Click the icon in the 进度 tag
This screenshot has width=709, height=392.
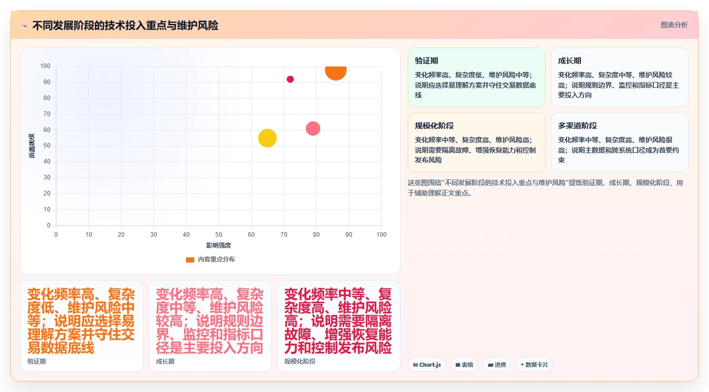tap(490, 365)
